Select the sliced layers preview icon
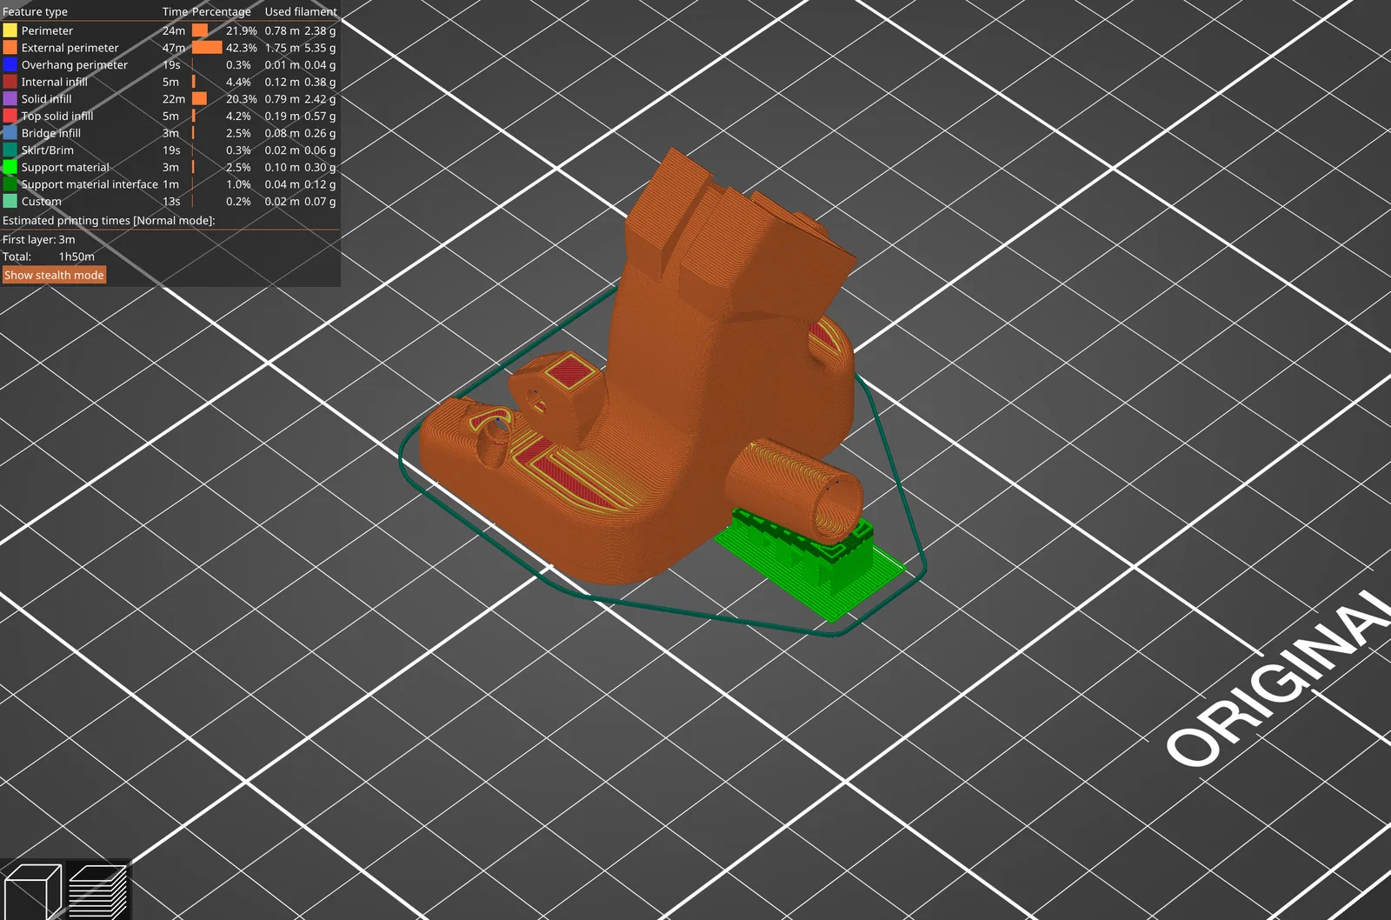Image resolution: width=1391 pixels, height=920 pixels. 97,890
